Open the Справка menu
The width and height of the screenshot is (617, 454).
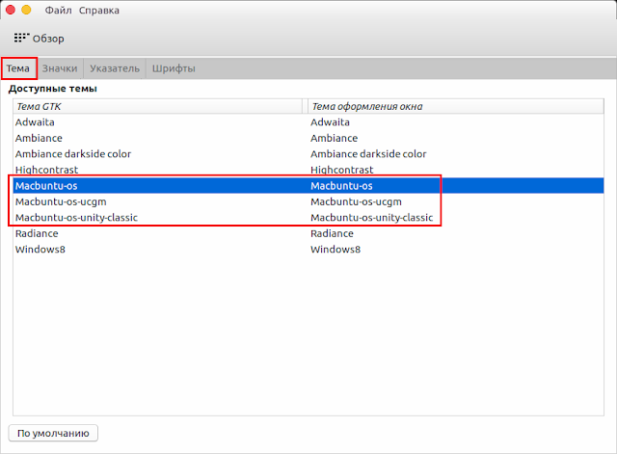point(98,11)
